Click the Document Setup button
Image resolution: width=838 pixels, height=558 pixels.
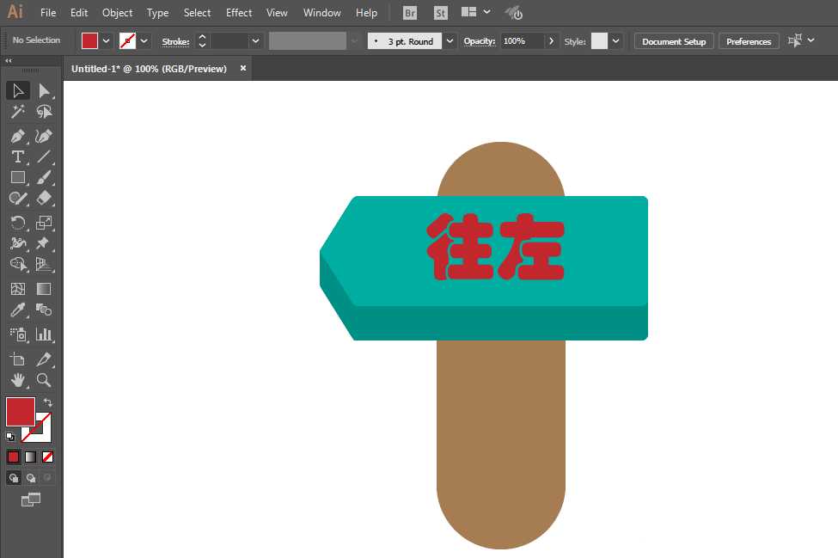[x=674, y=41]
